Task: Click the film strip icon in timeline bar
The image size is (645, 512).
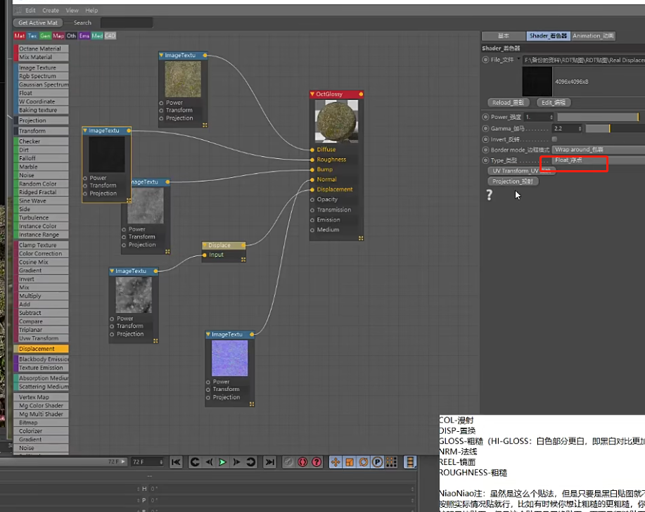Action: point(410,462)
